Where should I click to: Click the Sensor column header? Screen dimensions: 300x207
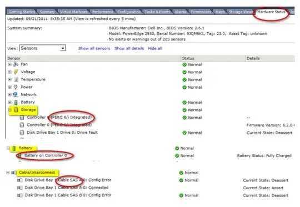pos(94,58)
